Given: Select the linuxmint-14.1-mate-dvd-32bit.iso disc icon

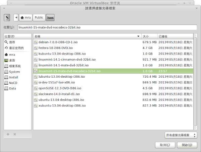Looking at the screenshot, I should [x=36, y=65].
